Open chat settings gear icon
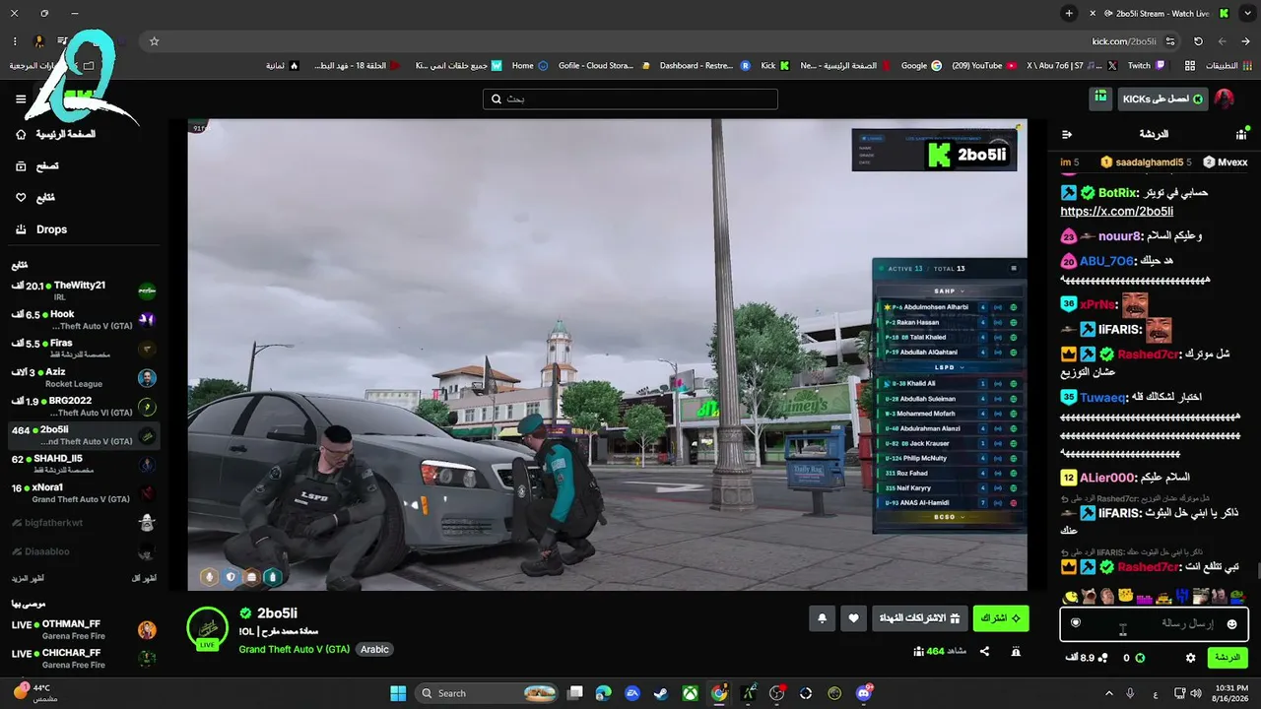Viewport: 1261px width, 709px height. [1190, 658]
